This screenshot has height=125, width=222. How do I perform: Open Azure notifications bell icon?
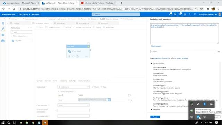click(x=180, y=14)
